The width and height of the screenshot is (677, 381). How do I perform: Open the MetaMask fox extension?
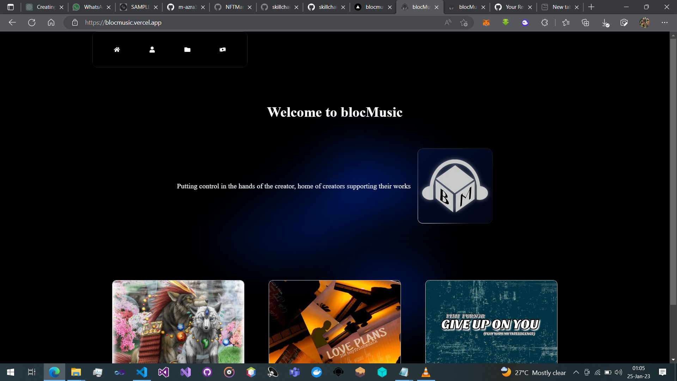point(486,23)
